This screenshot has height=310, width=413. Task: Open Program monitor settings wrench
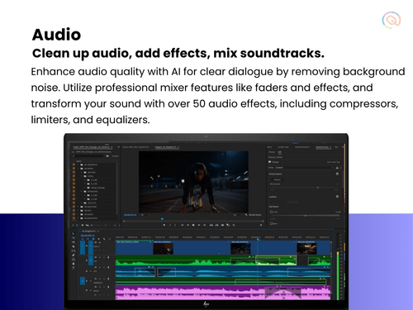(246, 215)
